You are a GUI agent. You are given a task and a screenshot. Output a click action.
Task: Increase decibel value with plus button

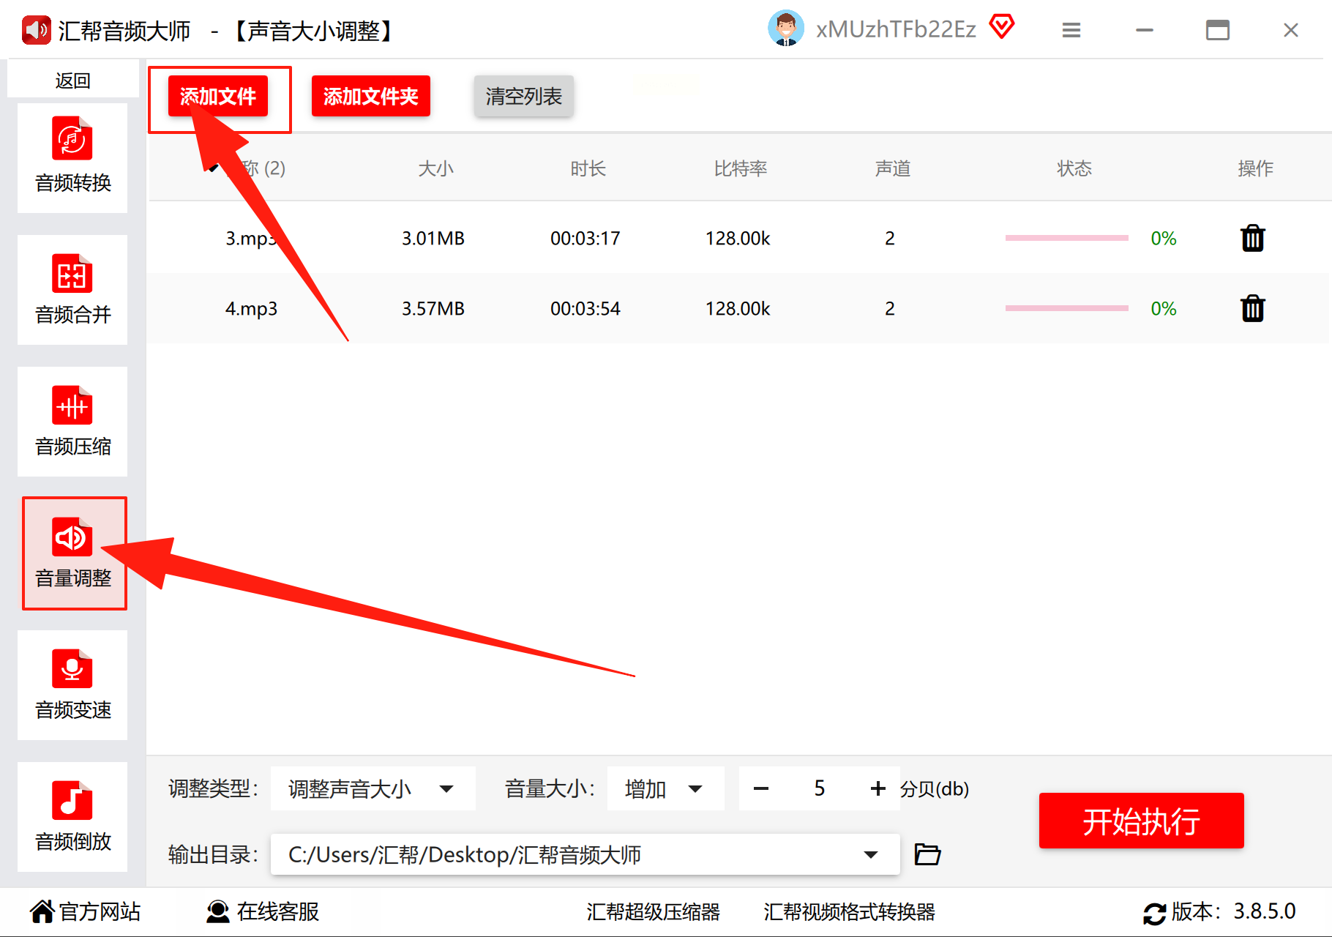[878, 788]
